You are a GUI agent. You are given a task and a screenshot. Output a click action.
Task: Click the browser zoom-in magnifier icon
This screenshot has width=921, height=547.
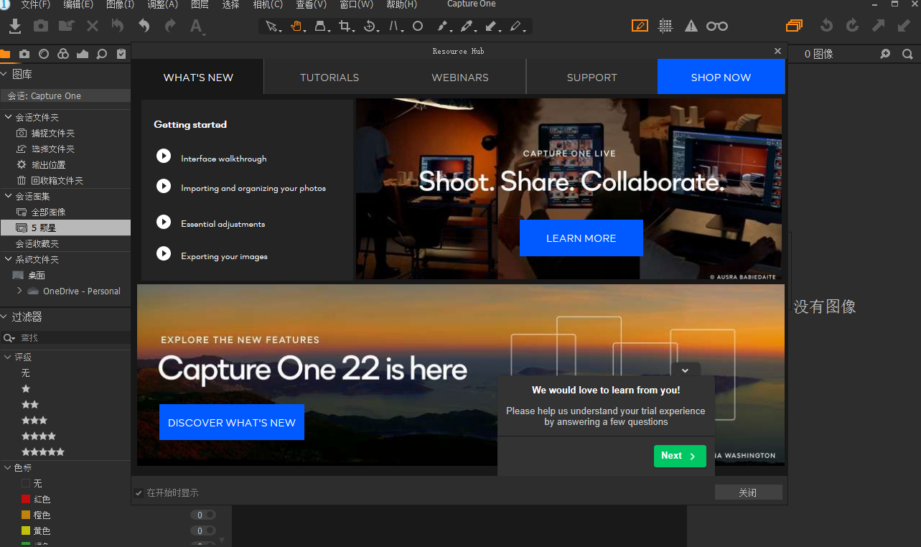tap(886, 54)
